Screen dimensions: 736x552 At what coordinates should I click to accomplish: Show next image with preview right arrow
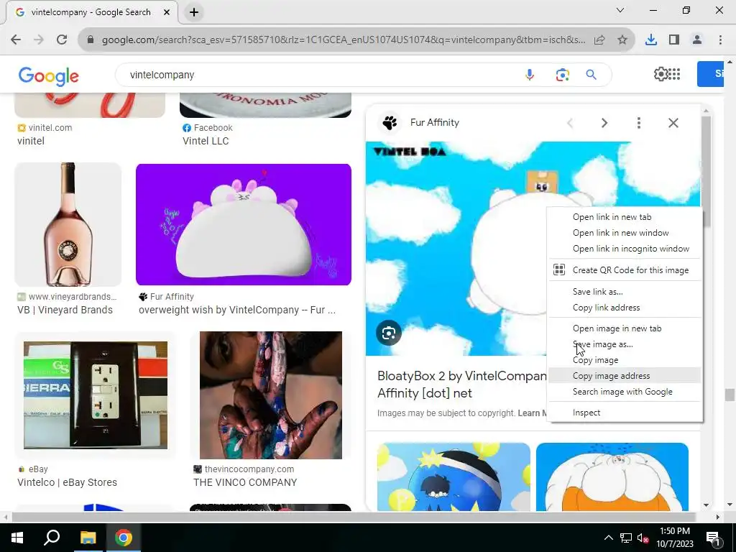point(604,123)
